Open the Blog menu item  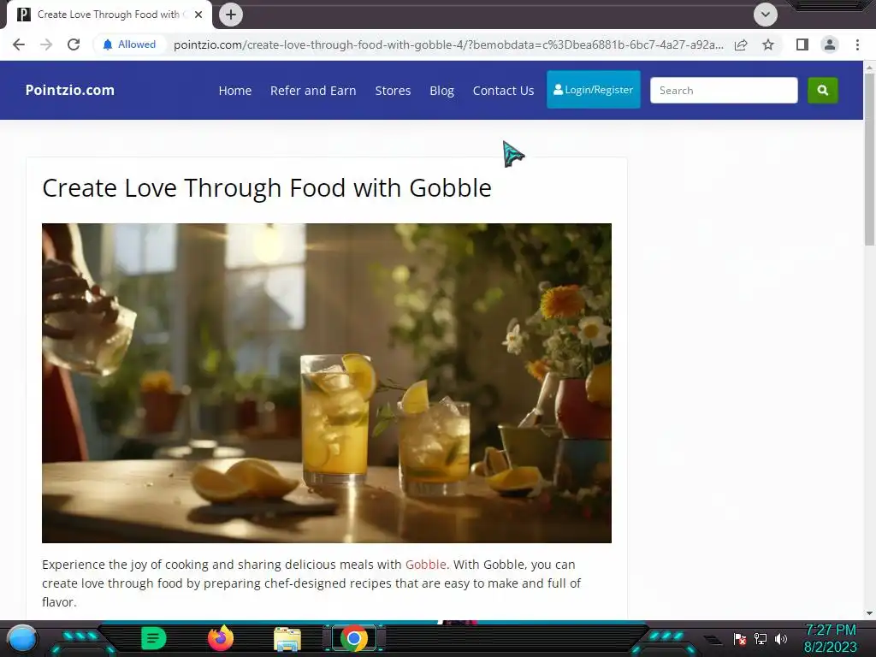[442, 91]
